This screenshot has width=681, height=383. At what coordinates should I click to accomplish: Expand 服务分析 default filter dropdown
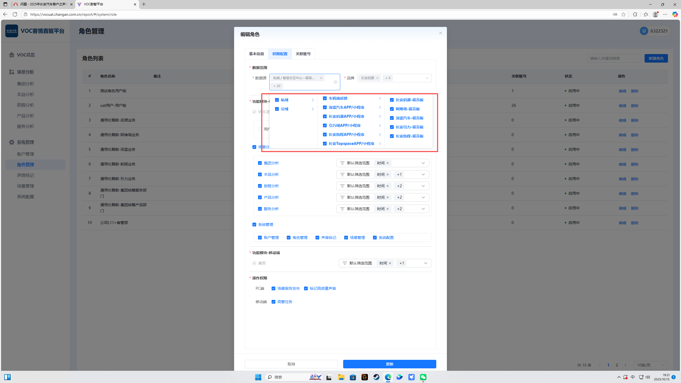[x=423, y=209]
